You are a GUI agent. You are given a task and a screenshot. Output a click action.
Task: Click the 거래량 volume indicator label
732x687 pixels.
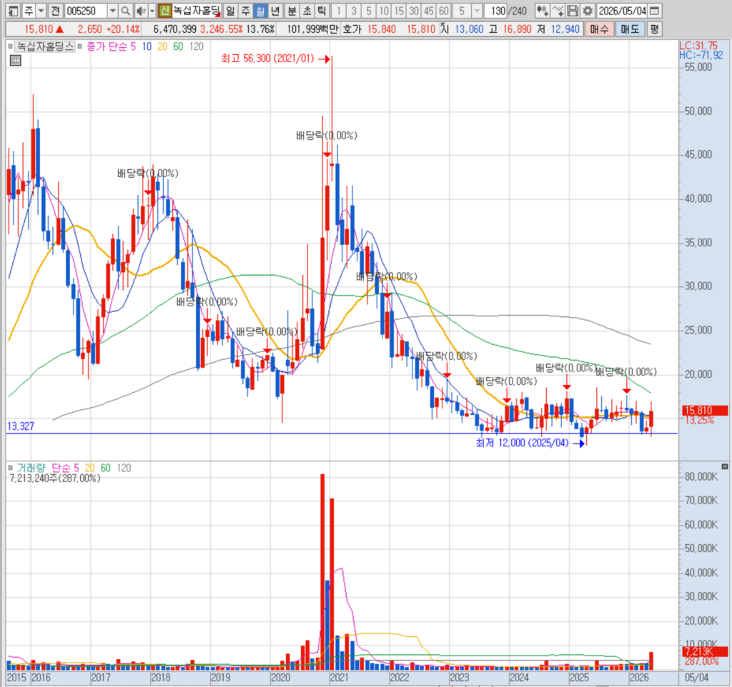pos(31,468)
